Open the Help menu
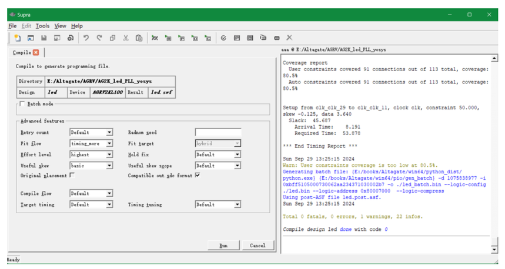The image size is (505, 269). pos(77,26)
